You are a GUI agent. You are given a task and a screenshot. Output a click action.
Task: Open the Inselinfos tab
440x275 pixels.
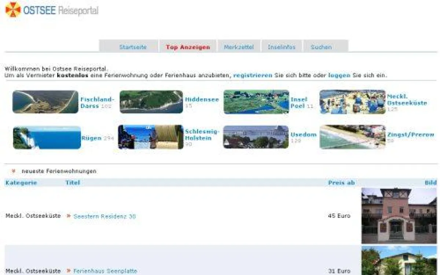(282, 47)
